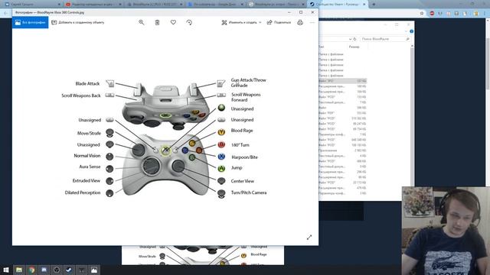Click the 'Blade Attack' label
This screenshot has width=490, height=275.
(87, 83)
